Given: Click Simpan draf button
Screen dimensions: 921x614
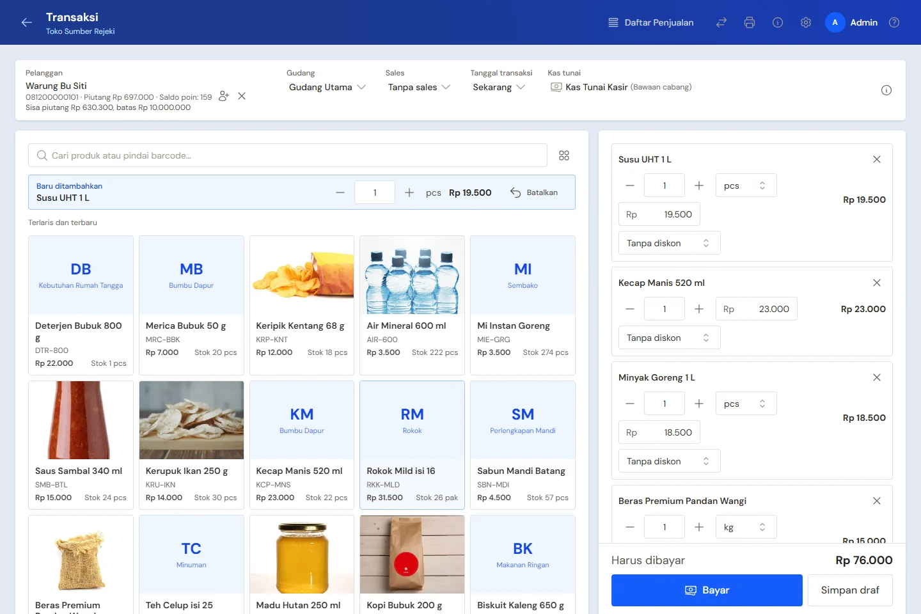Looking at the screenshot, I should [x=850, y=590].
